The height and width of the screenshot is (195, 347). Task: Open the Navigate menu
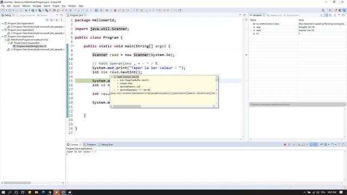coord(37,6)
